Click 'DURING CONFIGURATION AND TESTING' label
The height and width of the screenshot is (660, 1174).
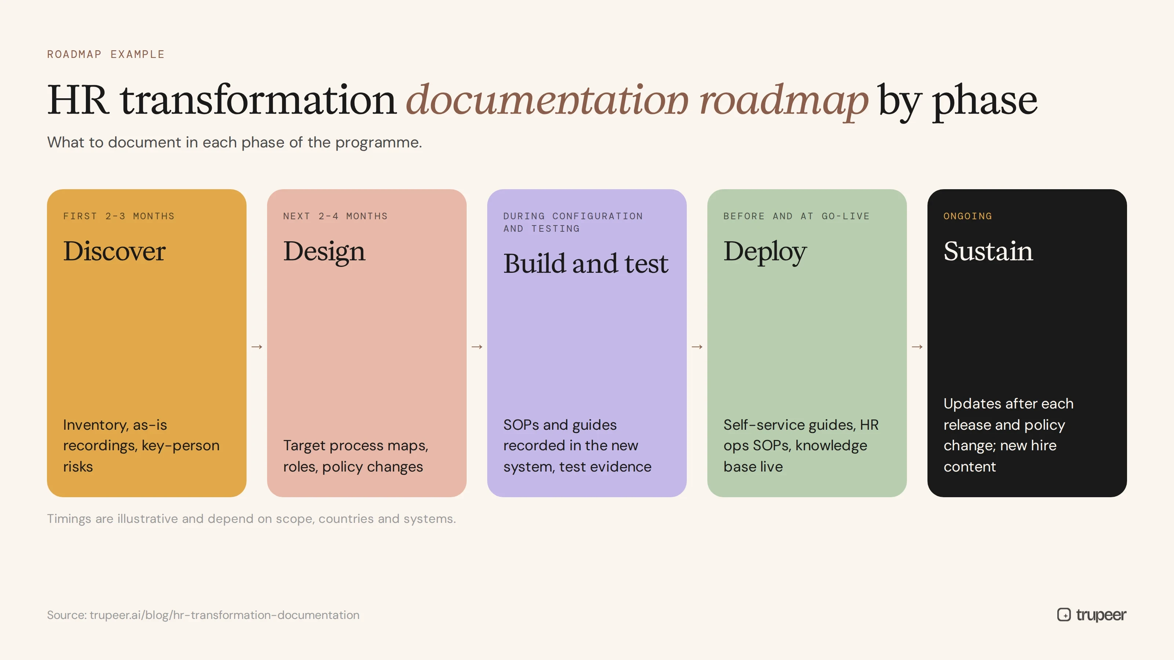coord(573,222)
